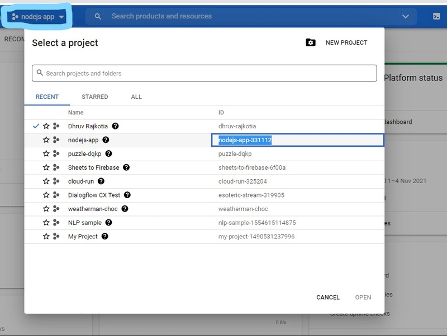
Task: Open help icon next to nodejs-app
Action: tap(106, 140)
